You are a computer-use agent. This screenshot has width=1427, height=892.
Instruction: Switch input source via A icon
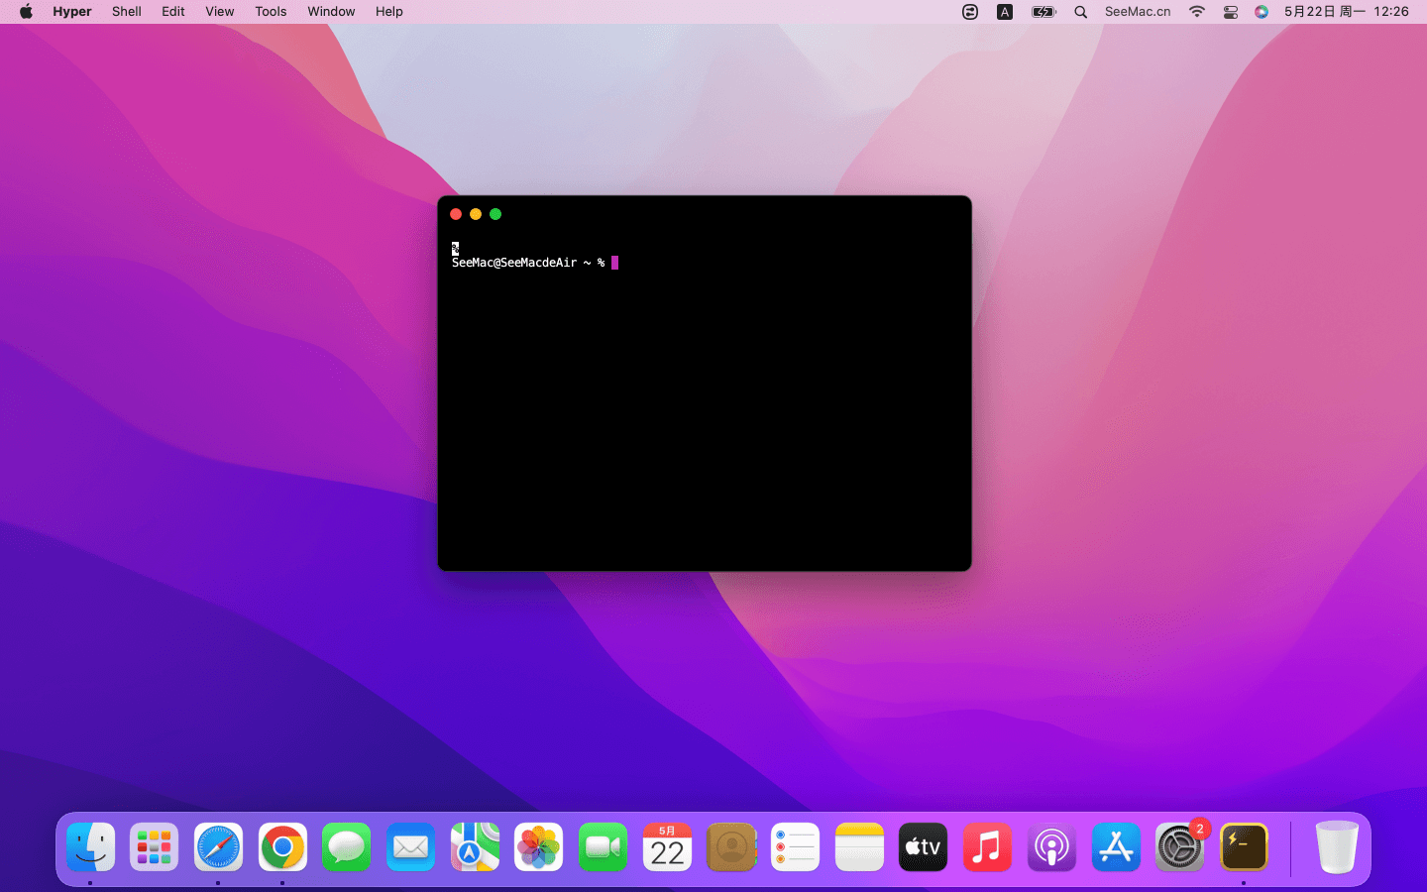coord(1004,12)
